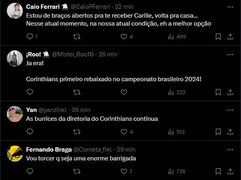Share Yan's tweet
The image size is (241, 180).
pos(230,132)
